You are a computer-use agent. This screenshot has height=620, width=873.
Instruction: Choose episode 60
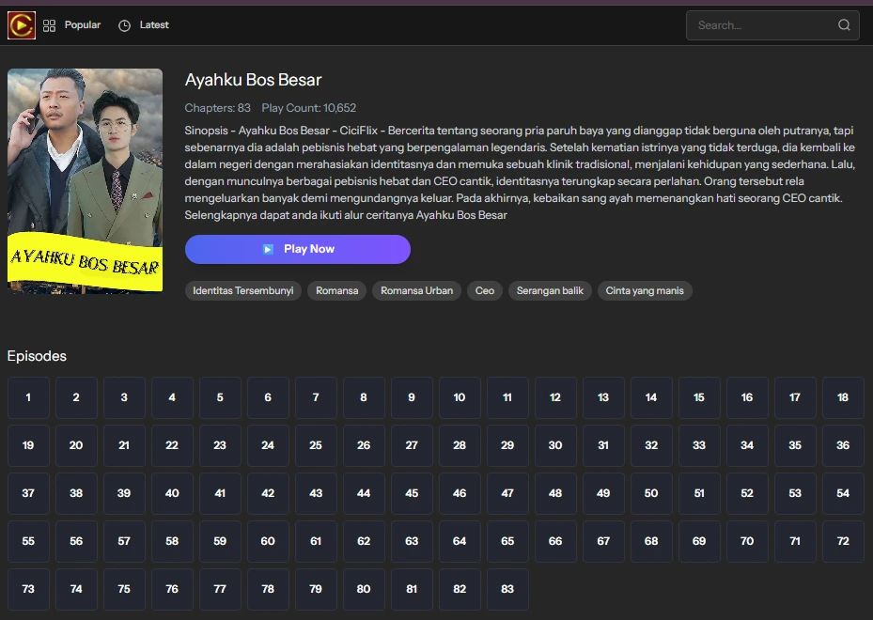click(268, 541)
